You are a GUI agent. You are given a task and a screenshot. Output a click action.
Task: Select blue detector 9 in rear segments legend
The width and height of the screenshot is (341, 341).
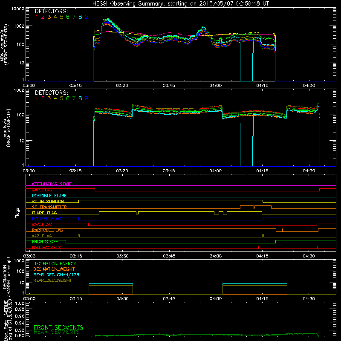(87, 98)
